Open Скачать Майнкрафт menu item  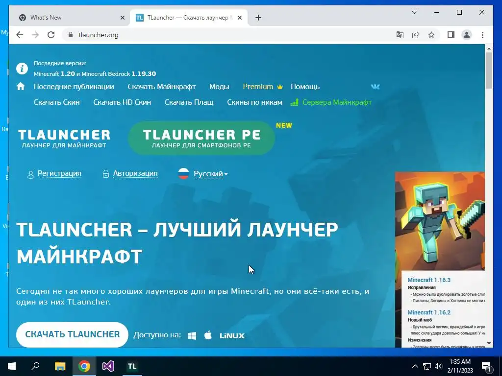click(x=162, y=87)
